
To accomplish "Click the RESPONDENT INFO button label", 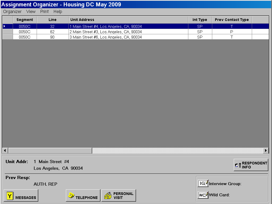I will (254, 165).
